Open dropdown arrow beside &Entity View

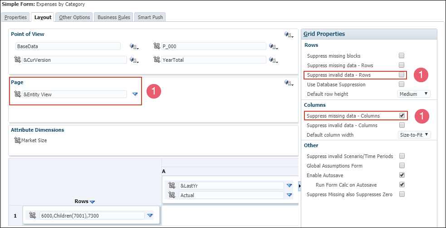point(135,94)
